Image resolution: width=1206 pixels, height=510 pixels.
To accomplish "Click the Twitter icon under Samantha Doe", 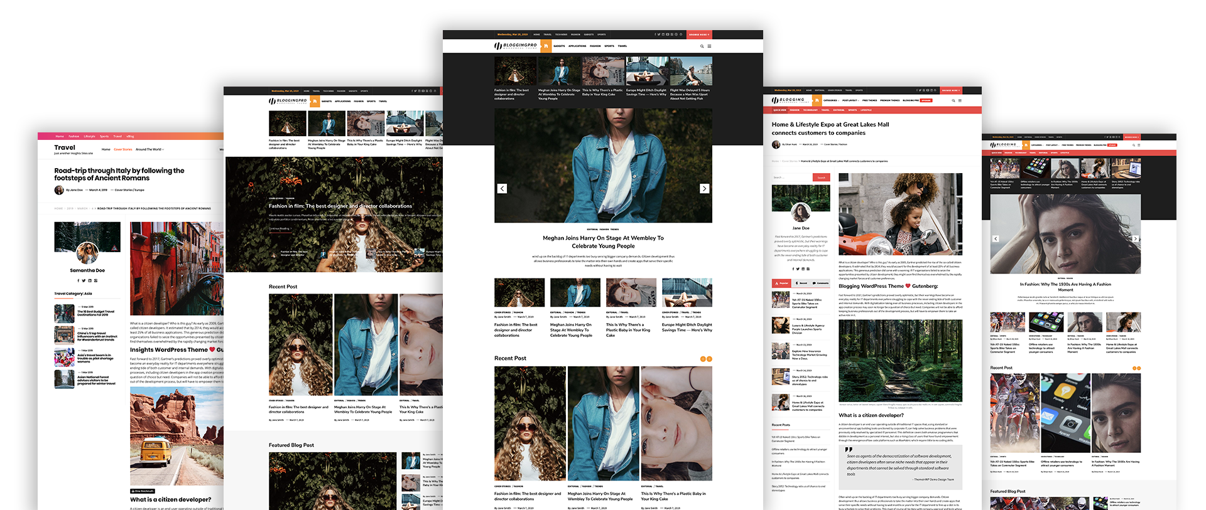I will (84, 280).
